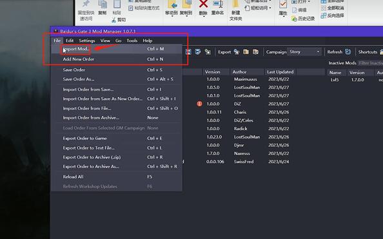This screenshot has width=383, height=239.
Task: Click the red warning icon beside the DiZ mod
Action: coord(199,104)
